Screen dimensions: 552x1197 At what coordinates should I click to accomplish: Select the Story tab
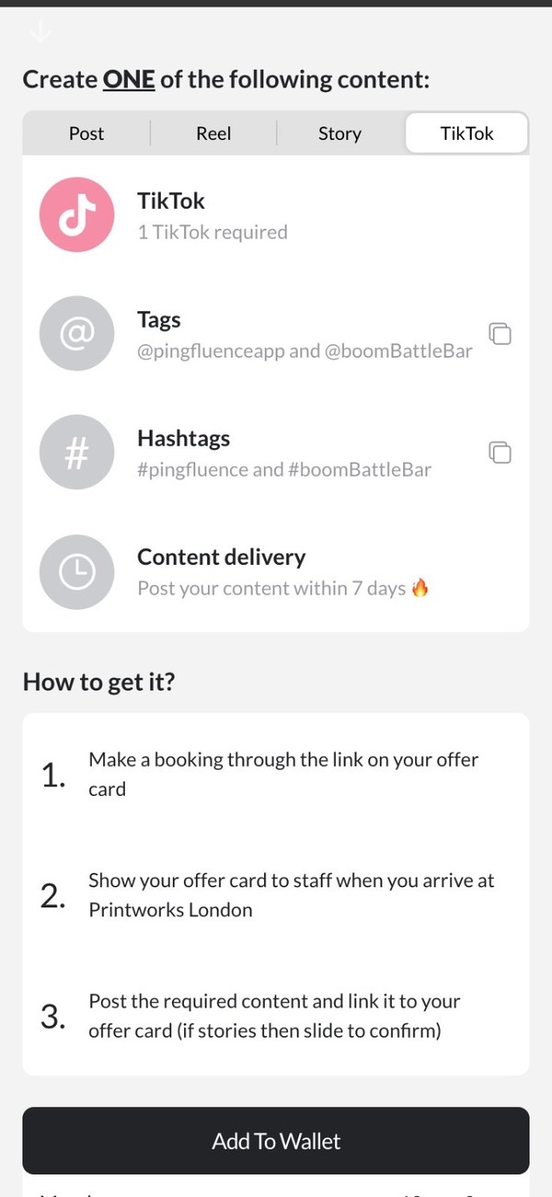tap(339, 133)
